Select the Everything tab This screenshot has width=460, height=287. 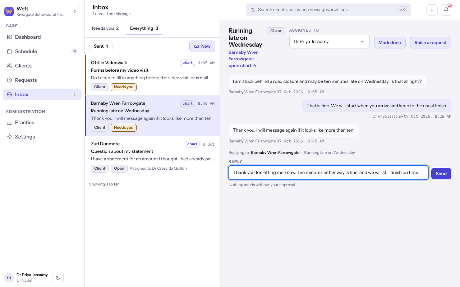click(x=144, y=28)
